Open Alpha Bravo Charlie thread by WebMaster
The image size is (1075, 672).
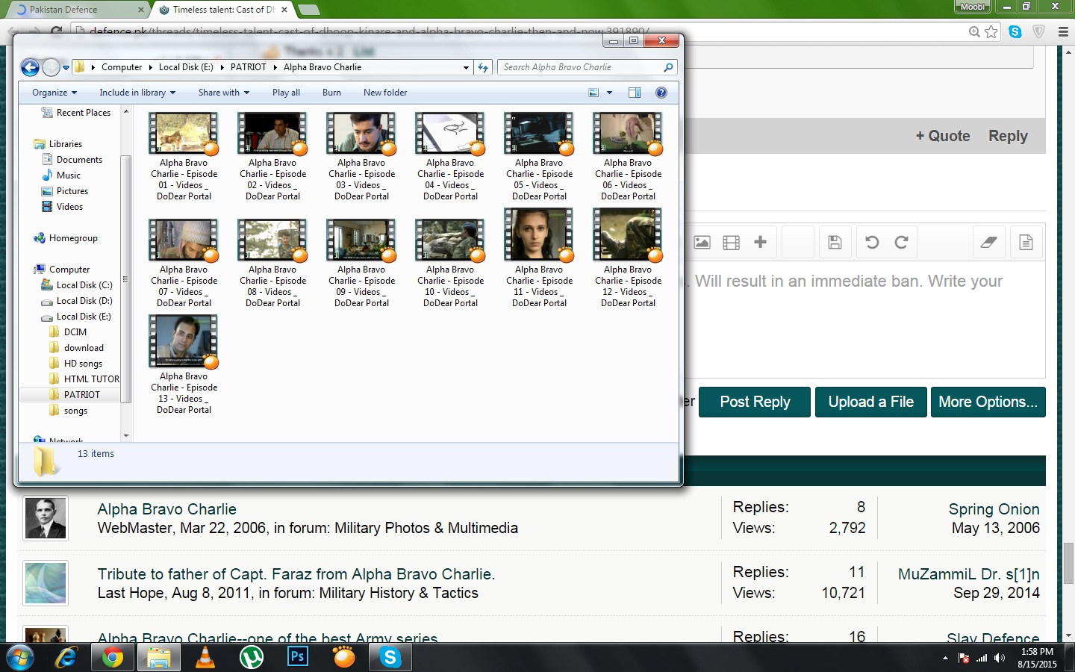click(x=166, y=509)
